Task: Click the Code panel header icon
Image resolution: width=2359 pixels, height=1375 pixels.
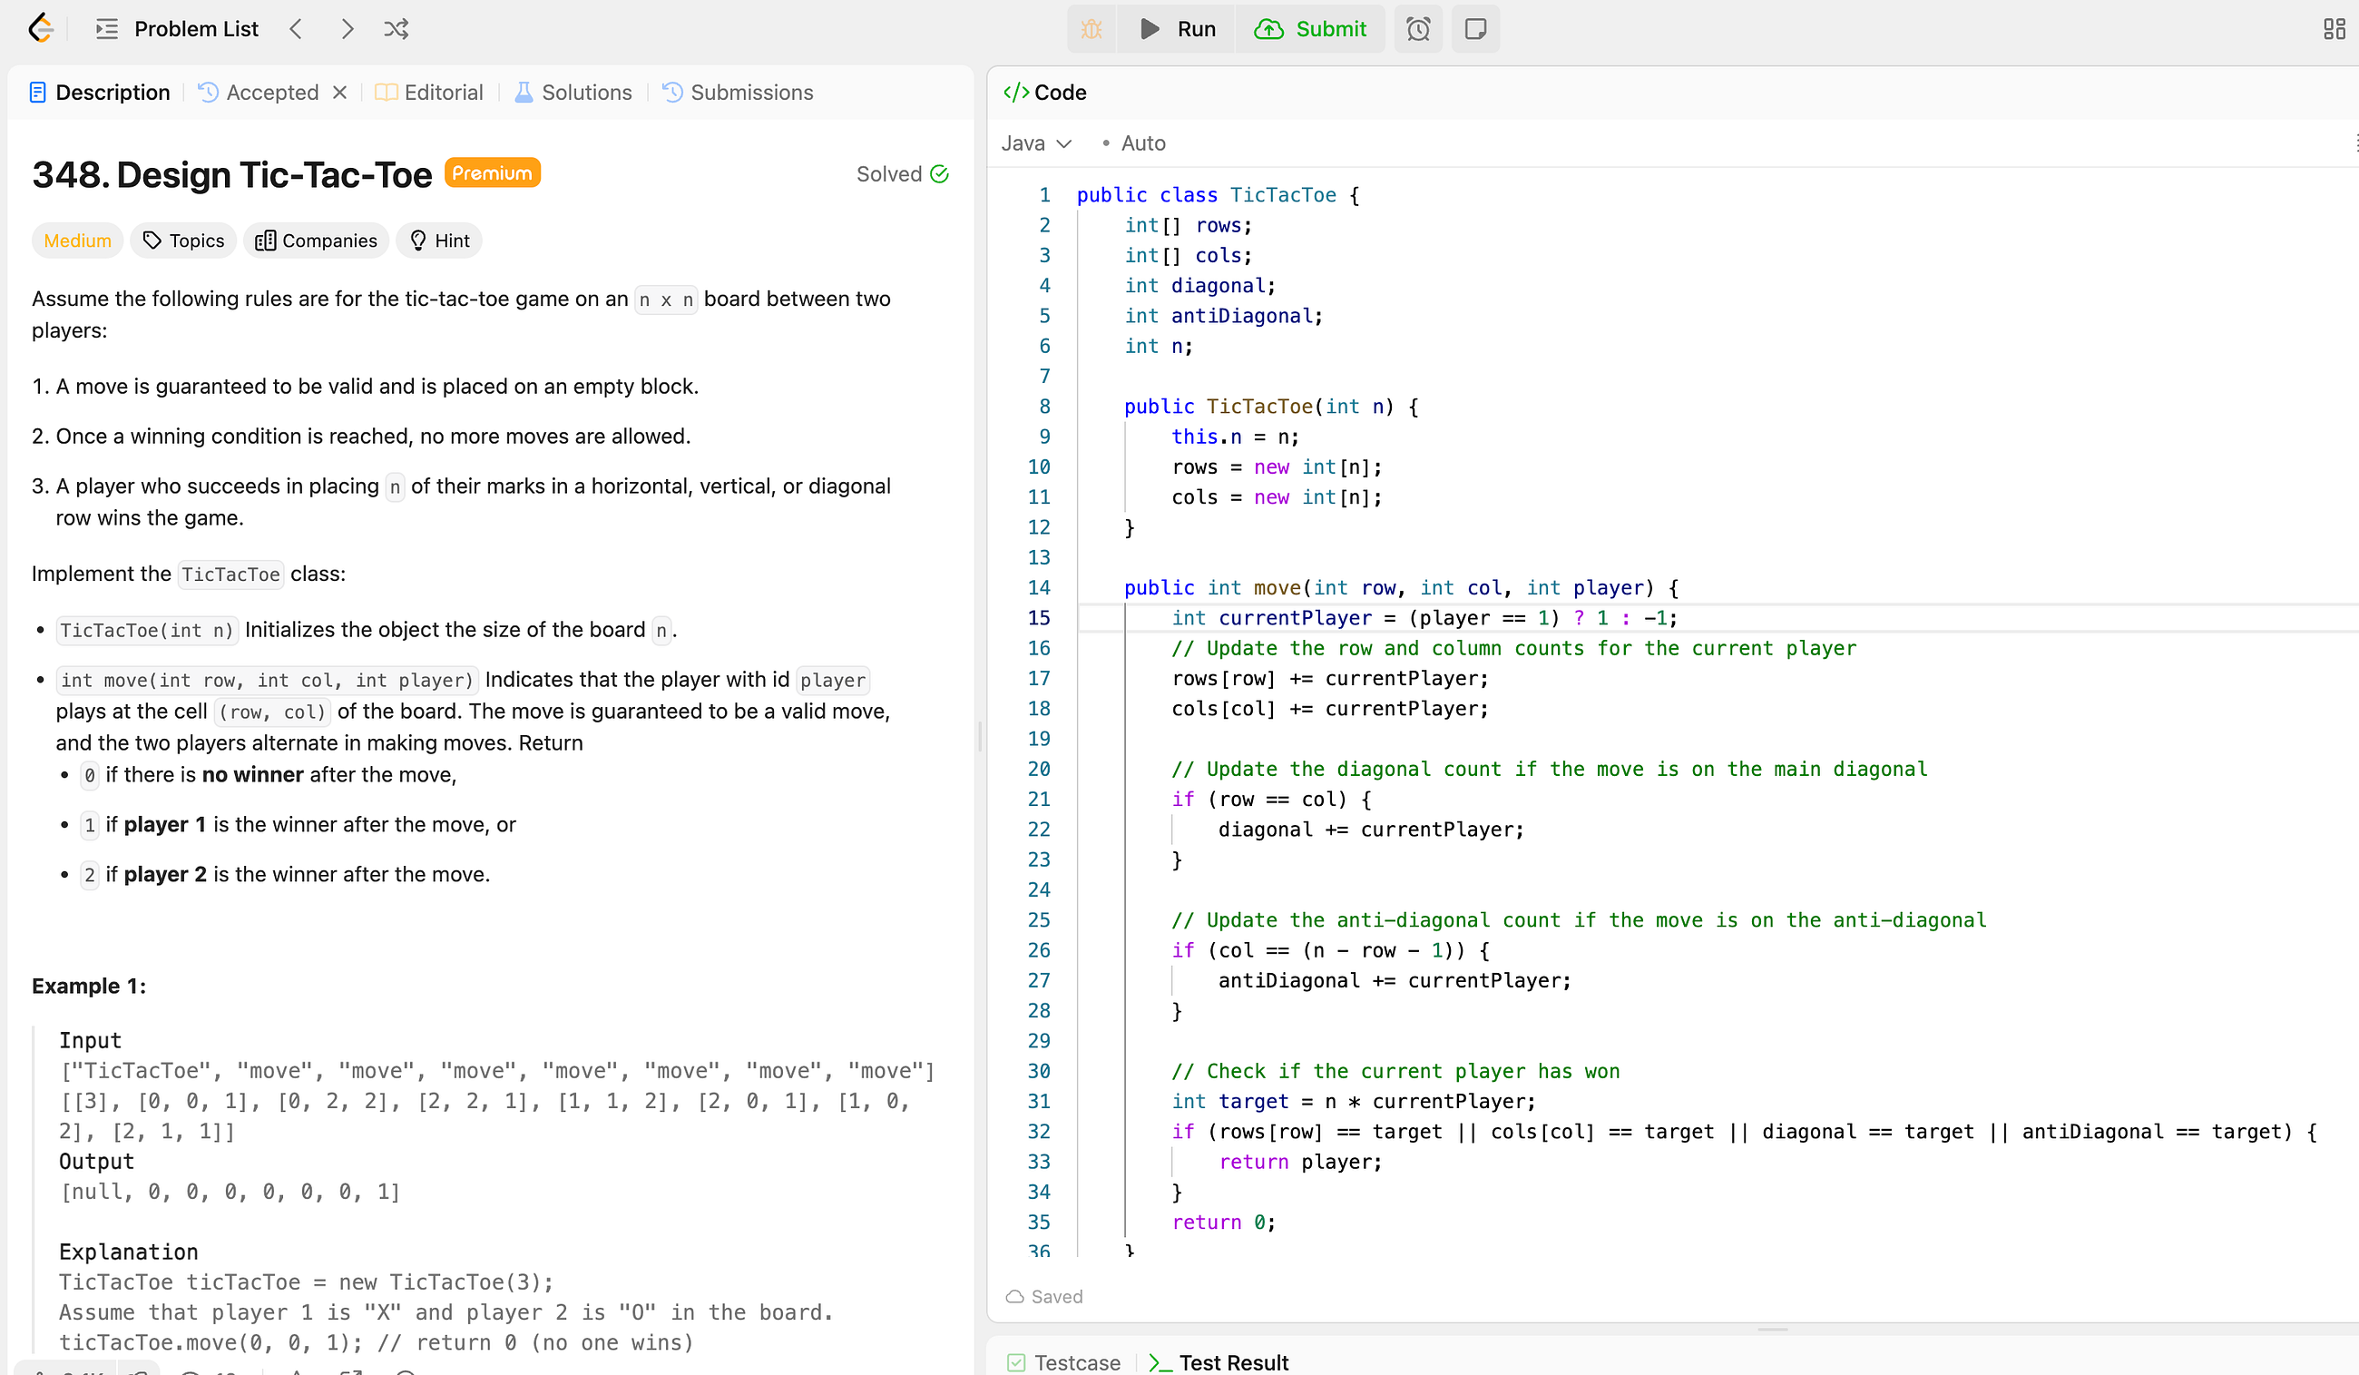Action: (1014, 92)
